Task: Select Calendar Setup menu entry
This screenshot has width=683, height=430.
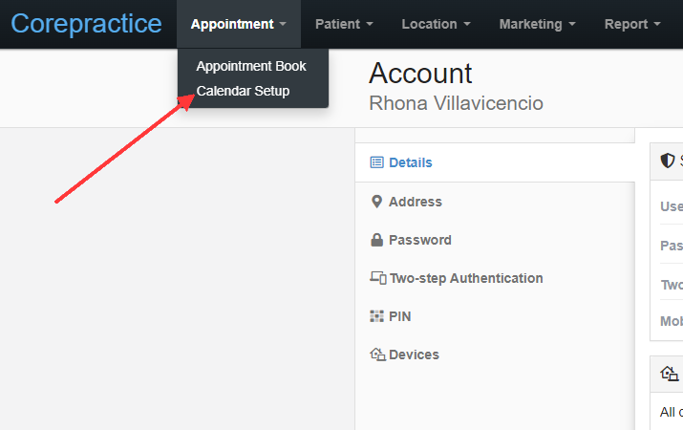Action: click(243, 91)
